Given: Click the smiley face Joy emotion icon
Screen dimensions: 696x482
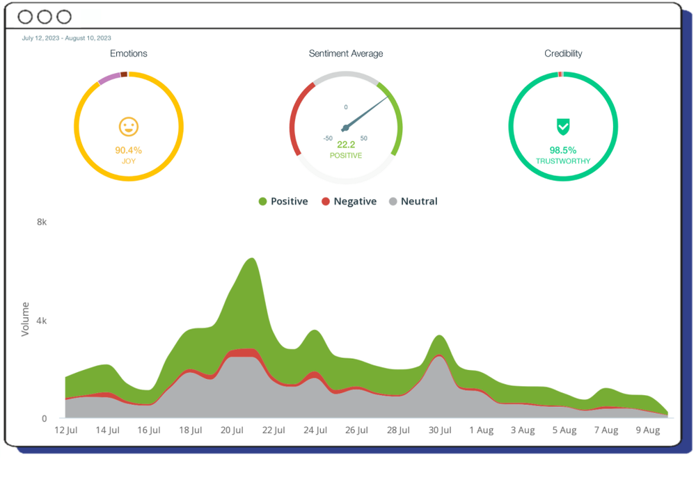Looking at the screenshot, I should pos(129,127).
